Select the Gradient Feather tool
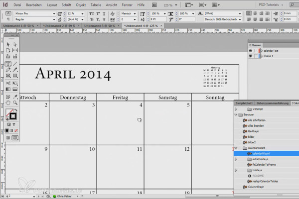Viewport: 299px width, 199px height. tap(15, 89)
